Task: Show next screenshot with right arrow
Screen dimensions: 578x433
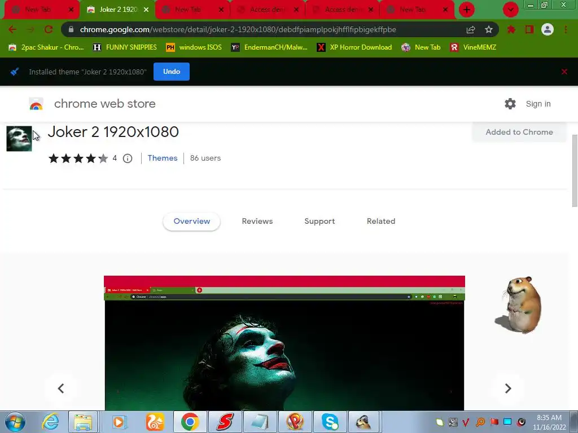Action: 508,388
